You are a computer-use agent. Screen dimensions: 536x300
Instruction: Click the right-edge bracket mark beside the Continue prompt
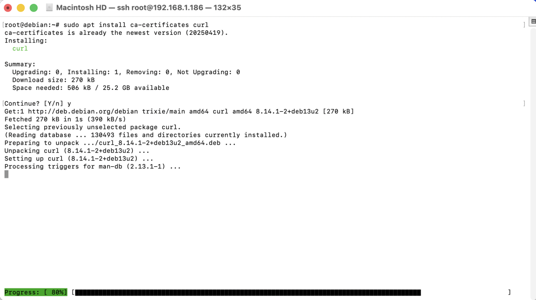click(524, 103)
